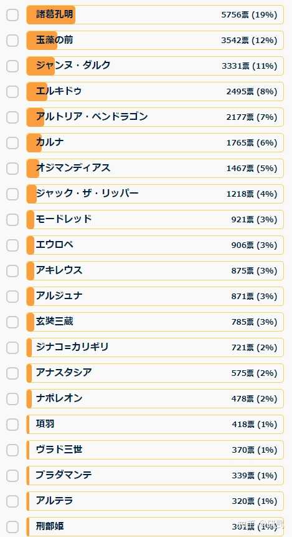The width and height of the screenshot is (292, 537).
Task: Select the ブラダマンテ checkbox
Action: (12, 475)
